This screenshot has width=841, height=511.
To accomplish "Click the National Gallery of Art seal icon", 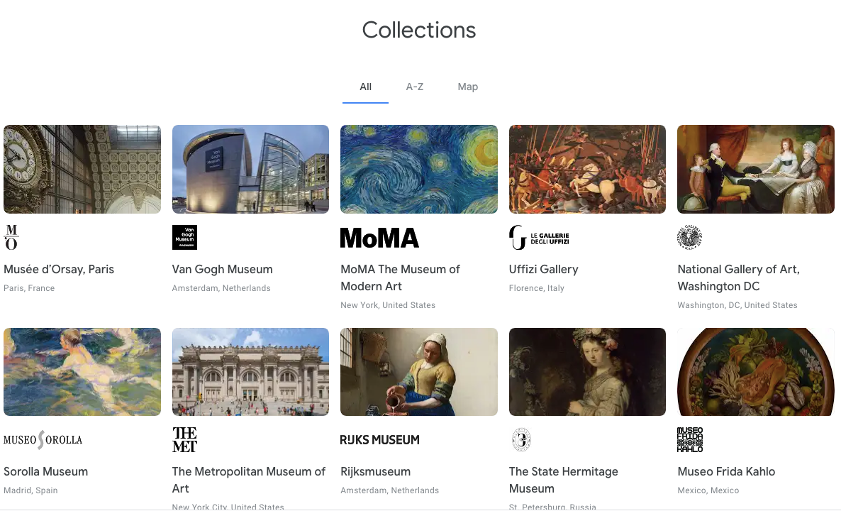I will 689,237.
